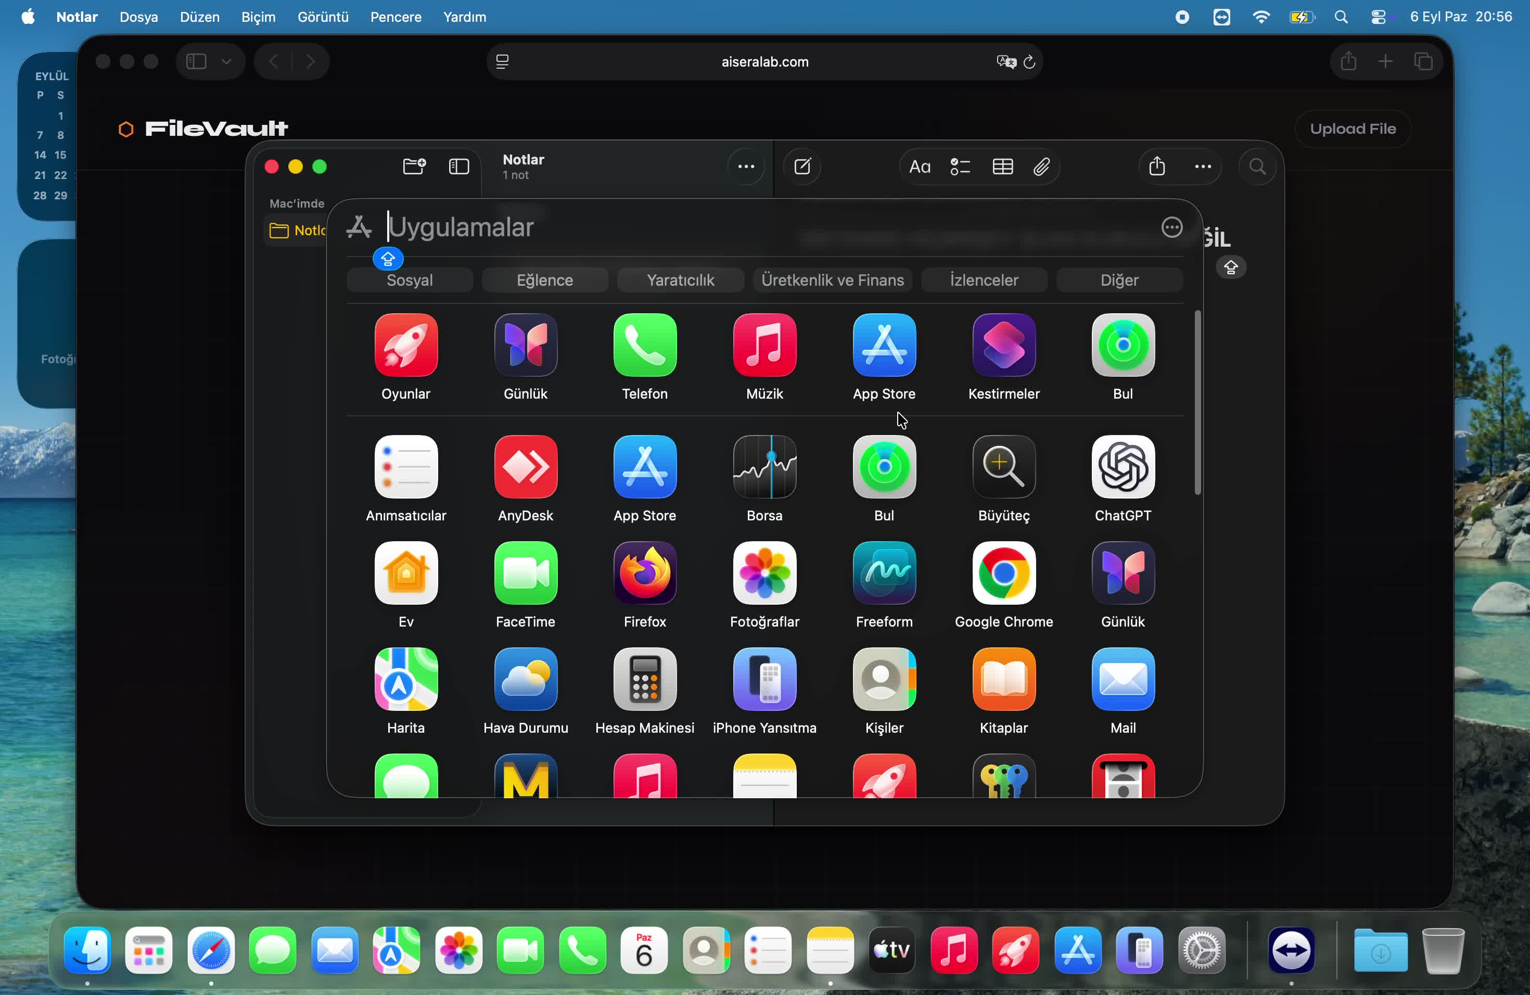Open text format Aa options
This screenshot has width=1530, height=995.
tap(919, 167)
